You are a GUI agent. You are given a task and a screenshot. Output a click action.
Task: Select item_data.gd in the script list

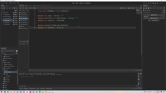[24, 19]
